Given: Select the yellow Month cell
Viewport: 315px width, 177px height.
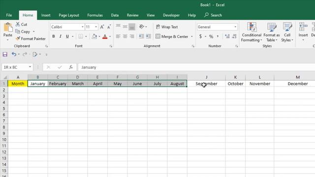Looking at the screenshot, I should tap(18, 84).
